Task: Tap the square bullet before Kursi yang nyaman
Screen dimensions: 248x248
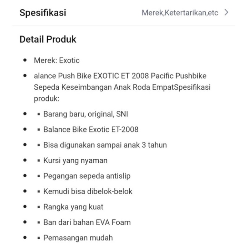Action: point(39,161)
